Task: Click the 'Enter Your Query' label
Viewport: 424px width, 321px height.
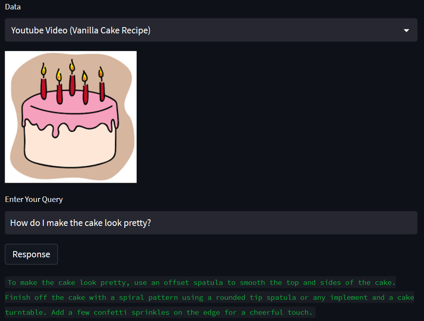Action: point(34,200)
